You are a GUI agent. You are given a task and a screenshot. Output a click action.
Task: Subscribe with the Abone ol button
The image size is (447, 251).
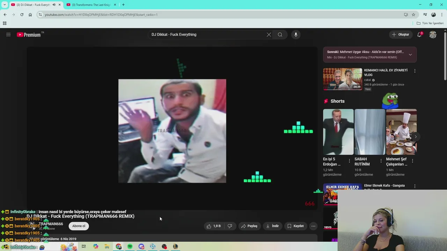coord(79,226)
